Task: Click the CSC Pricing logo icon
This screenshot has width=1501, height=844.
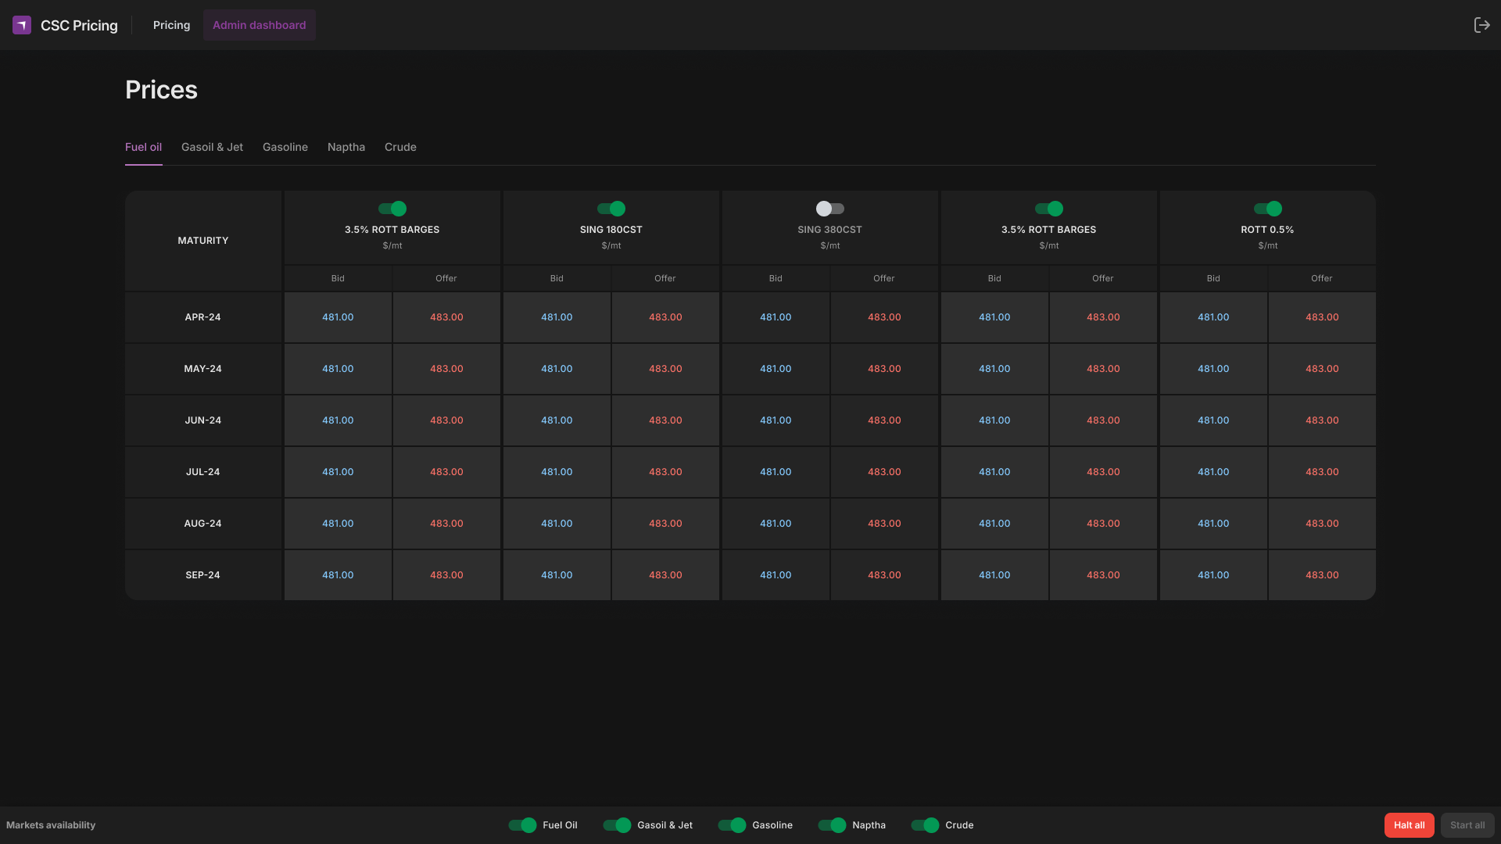Action: pyautogui.click(x=22, y=25)
